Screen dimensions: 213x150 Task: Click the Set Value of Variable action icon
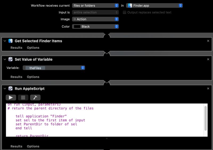tap(10, 59)
